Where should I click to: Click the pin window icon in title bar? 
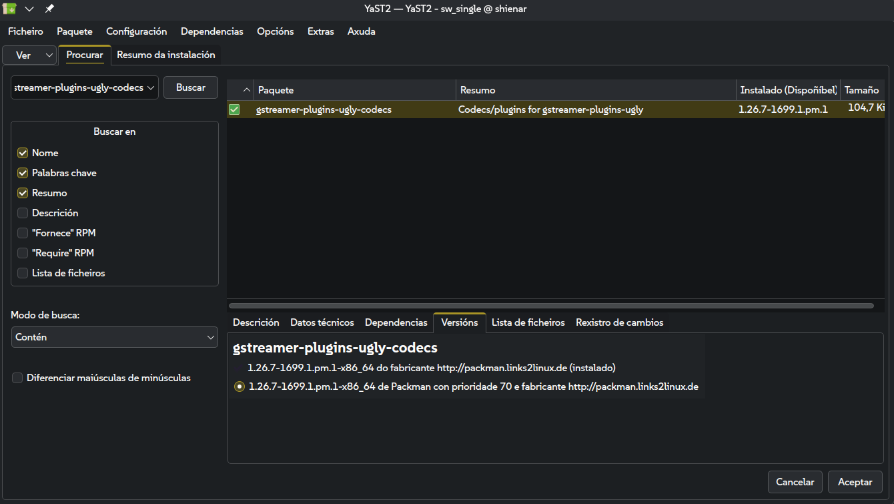(49, 9)
